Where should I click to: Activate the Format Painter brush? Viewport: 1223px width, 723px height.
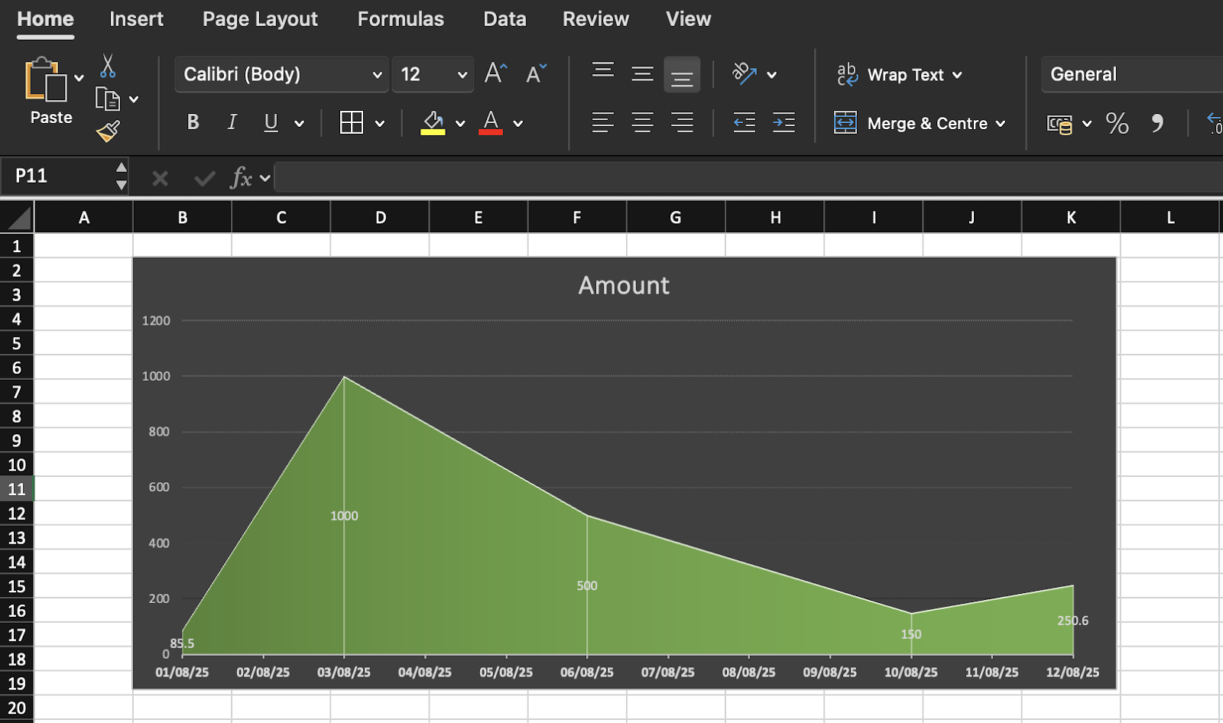click(x=108, y=131)
